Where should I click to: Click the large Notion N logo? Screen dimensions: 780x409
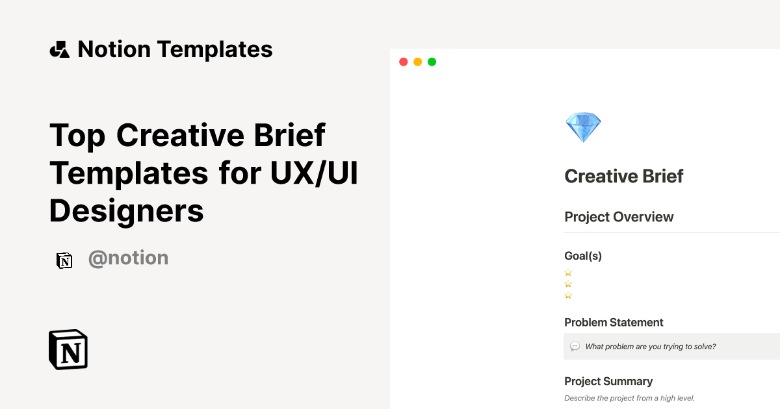coord(68,349)
